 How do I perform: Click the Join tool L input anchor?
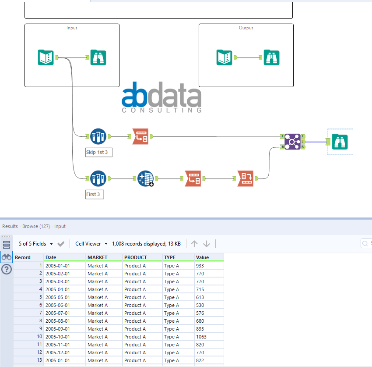pos(282,136)
